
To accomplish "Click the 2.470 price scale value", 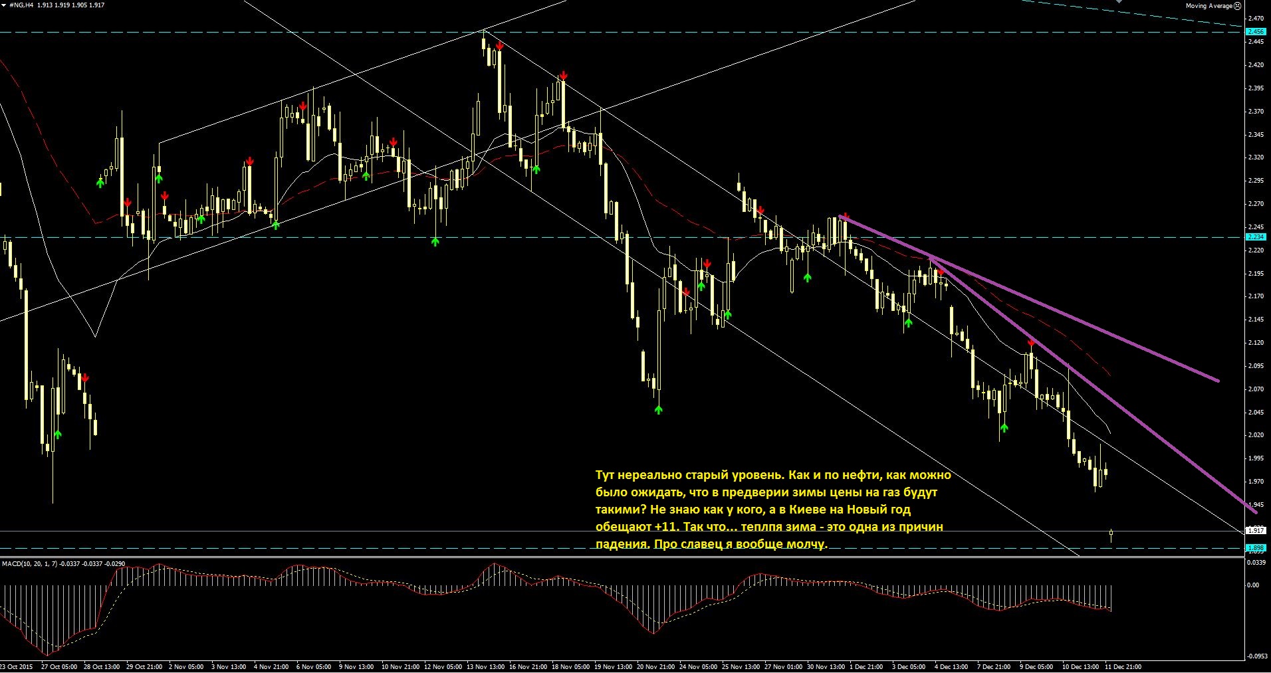I will (x=1256, y=19).
